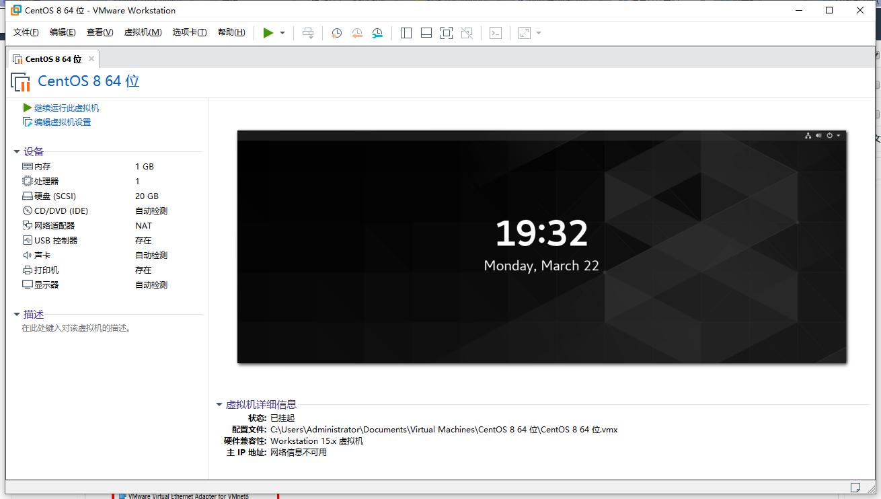
Task: Click the NAT network adapter value
Action: tap(143, 226)
